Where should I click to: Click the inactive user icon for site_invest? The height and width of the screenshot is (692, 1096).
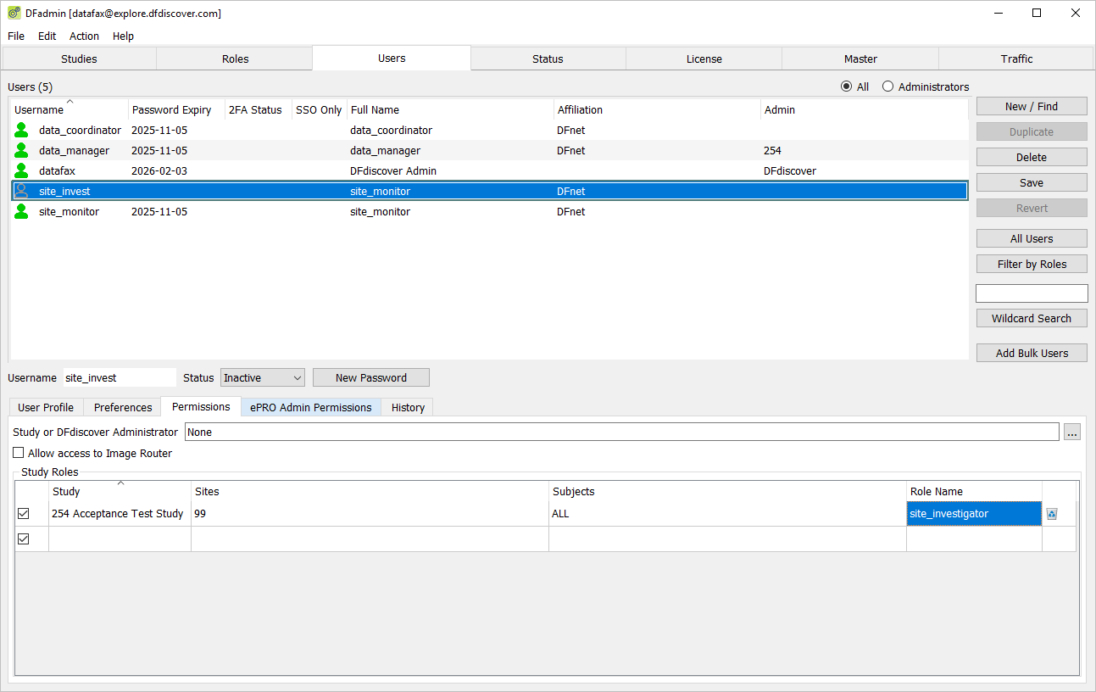click(21, 191)
